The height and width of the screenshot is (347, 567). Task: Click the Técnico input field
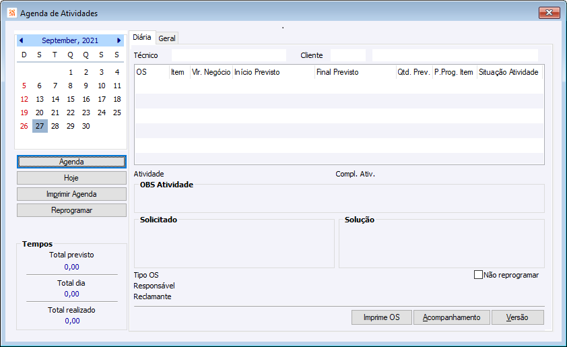point(229,55)
